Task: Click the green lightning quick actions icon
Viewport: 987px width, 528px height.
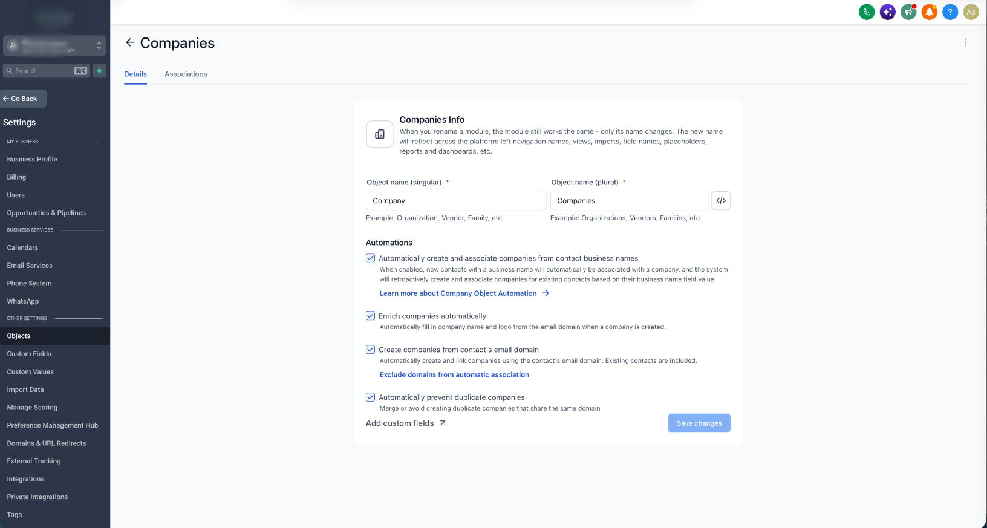Action: point(99,71)
